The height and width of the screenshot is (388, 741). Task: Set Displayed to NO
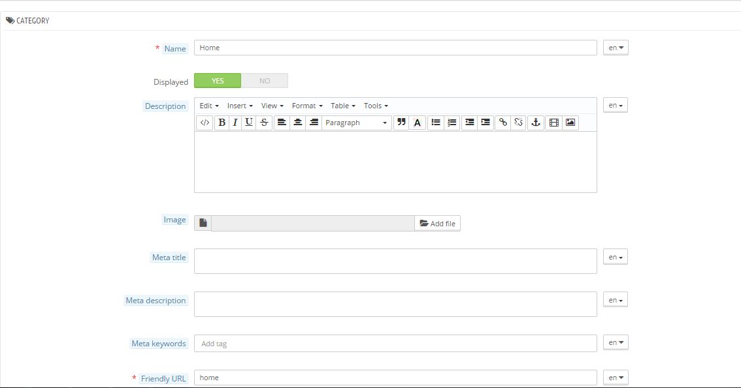(x=265, y=81)
